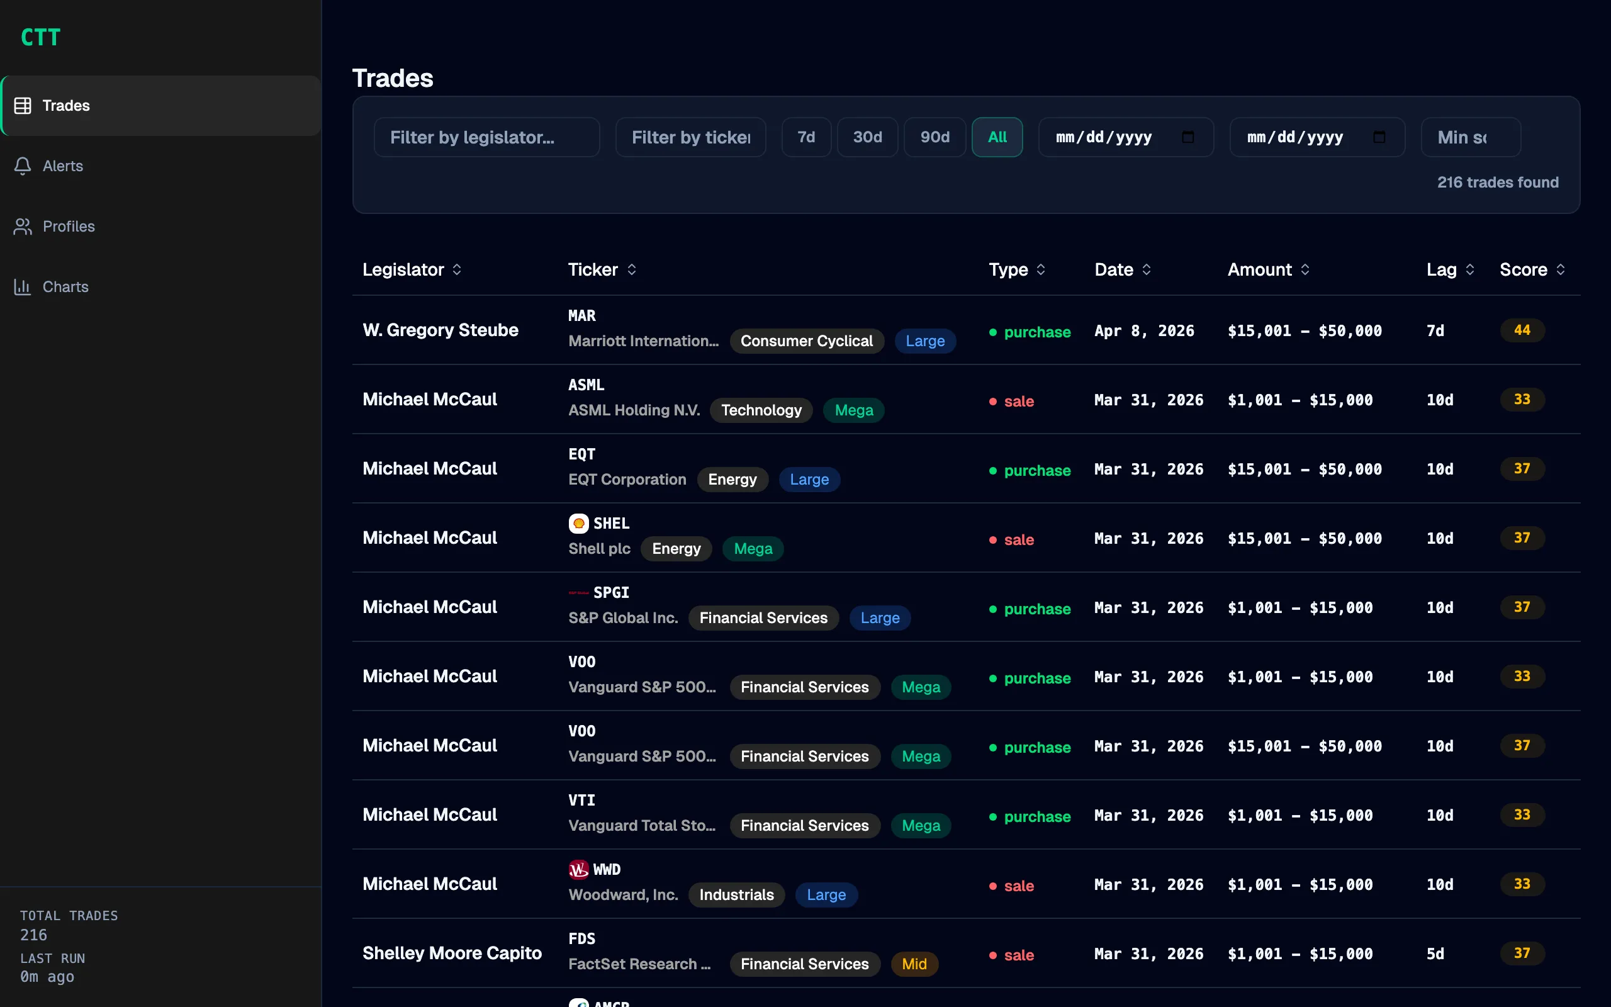The height and width of the screenshot is (1007, 1611).
Task: Click the Charts bar-graph icon
Action: (23, 287)
